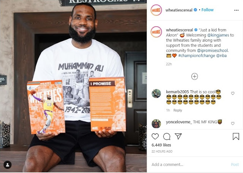
Task: Open the three-dot more options menu
Action: [x=236, y=10]
